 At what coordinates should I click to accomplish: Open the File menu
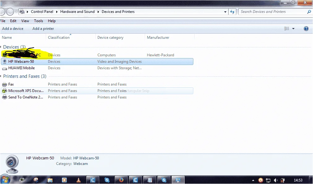pos(2,21)
